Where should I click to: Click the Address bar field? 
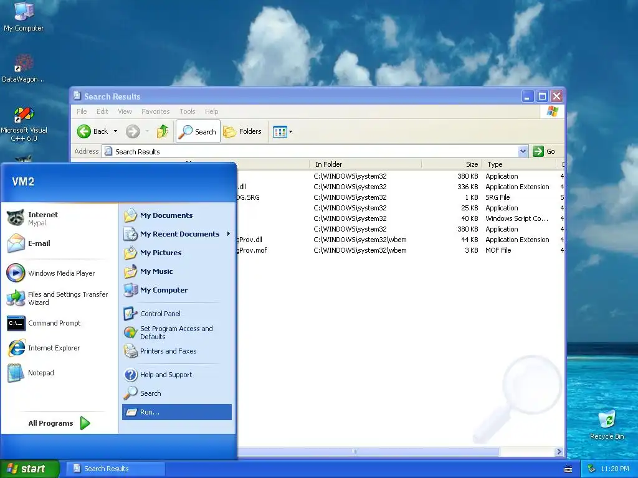coord(310,152)
